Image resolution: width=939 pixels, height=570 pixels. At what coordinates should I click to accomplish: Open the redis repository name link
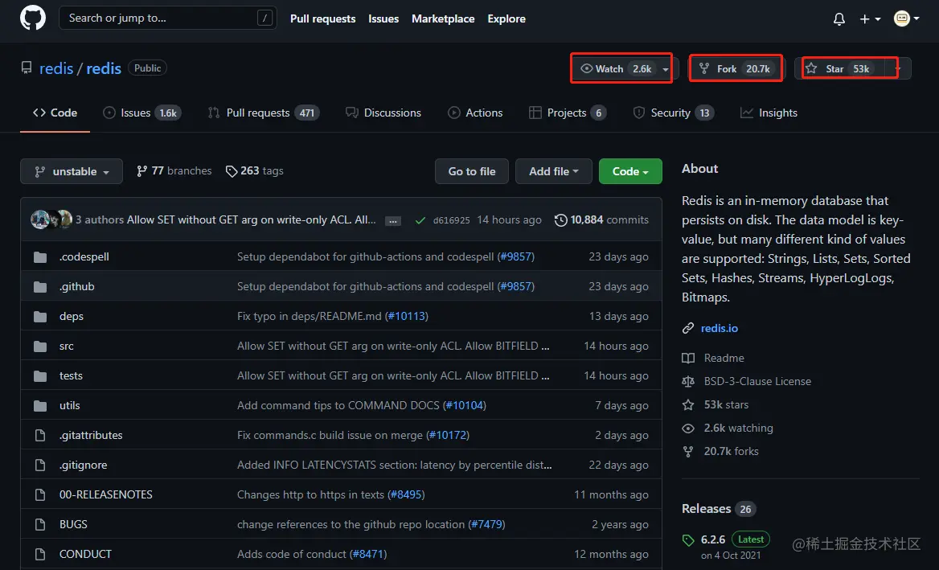click(x=104, y=68)
